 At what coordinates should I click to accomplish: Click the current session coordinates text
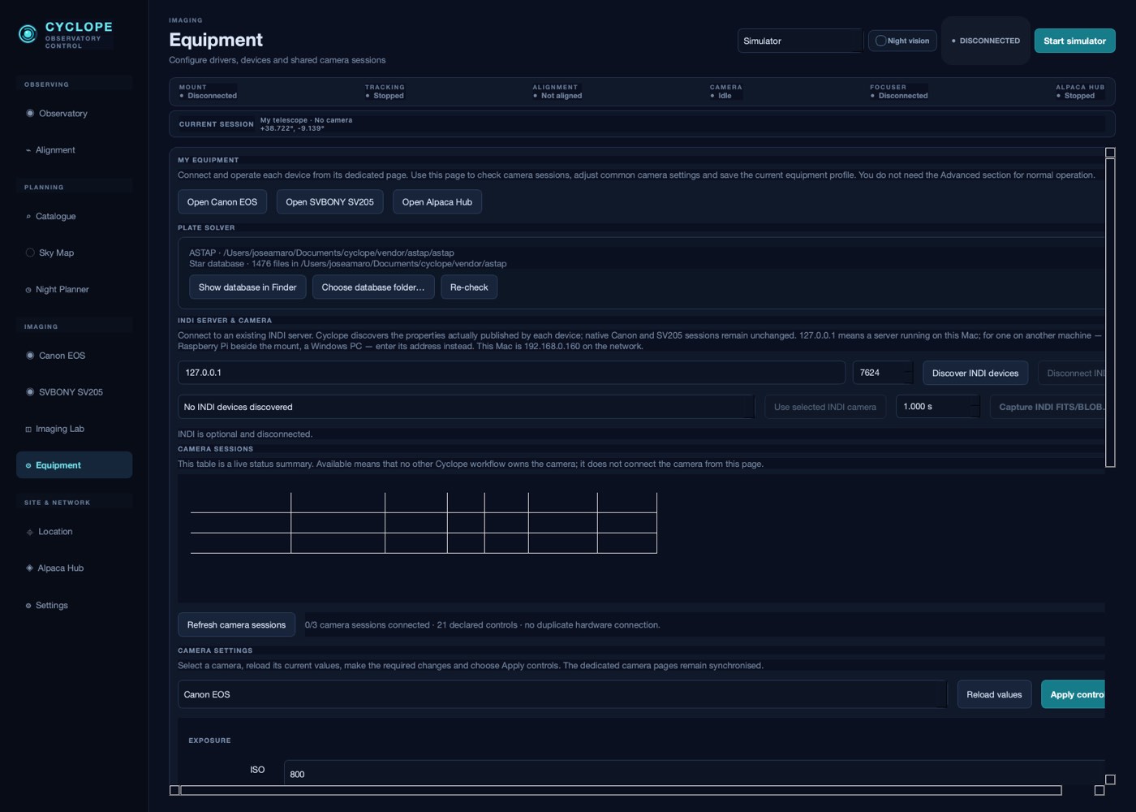coord(292,128)
